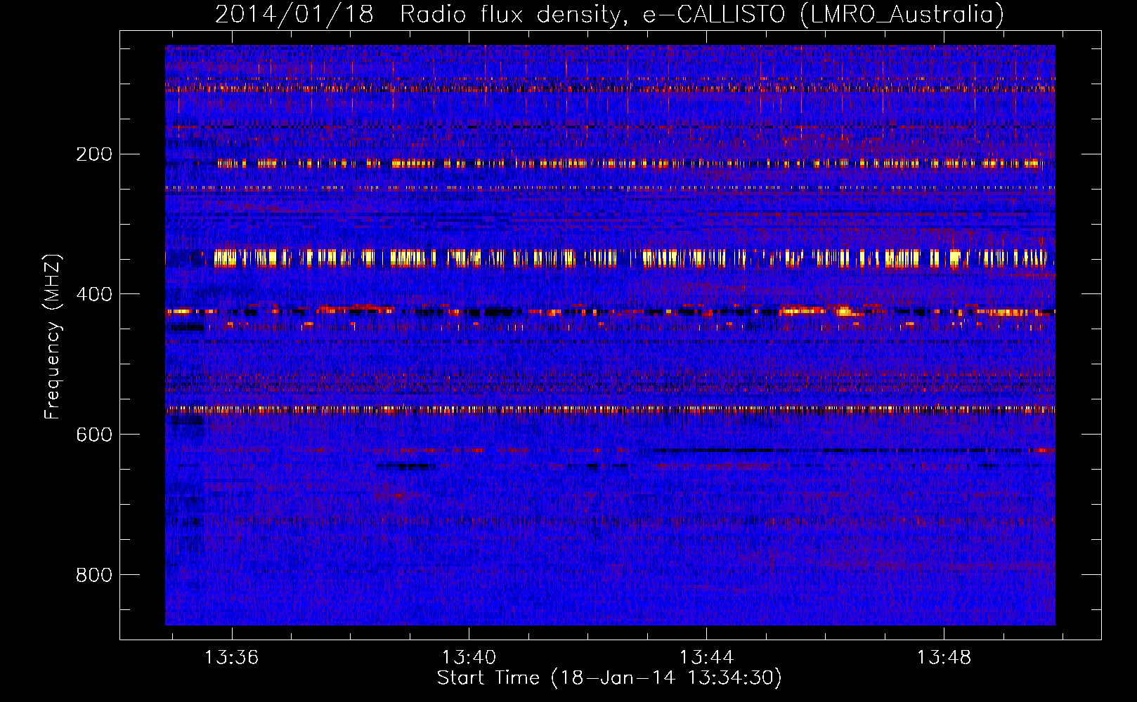
Task: Click the 13:40 time tick label
Action: coord(469,658)
